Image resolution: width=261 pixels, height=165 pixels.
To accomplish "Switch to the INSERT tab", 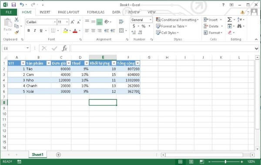I will [45, 12].
